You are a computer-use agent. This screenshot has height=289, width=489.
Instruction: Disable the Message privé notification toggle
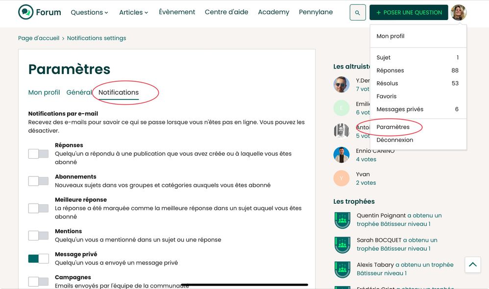[x=38, y=259]
